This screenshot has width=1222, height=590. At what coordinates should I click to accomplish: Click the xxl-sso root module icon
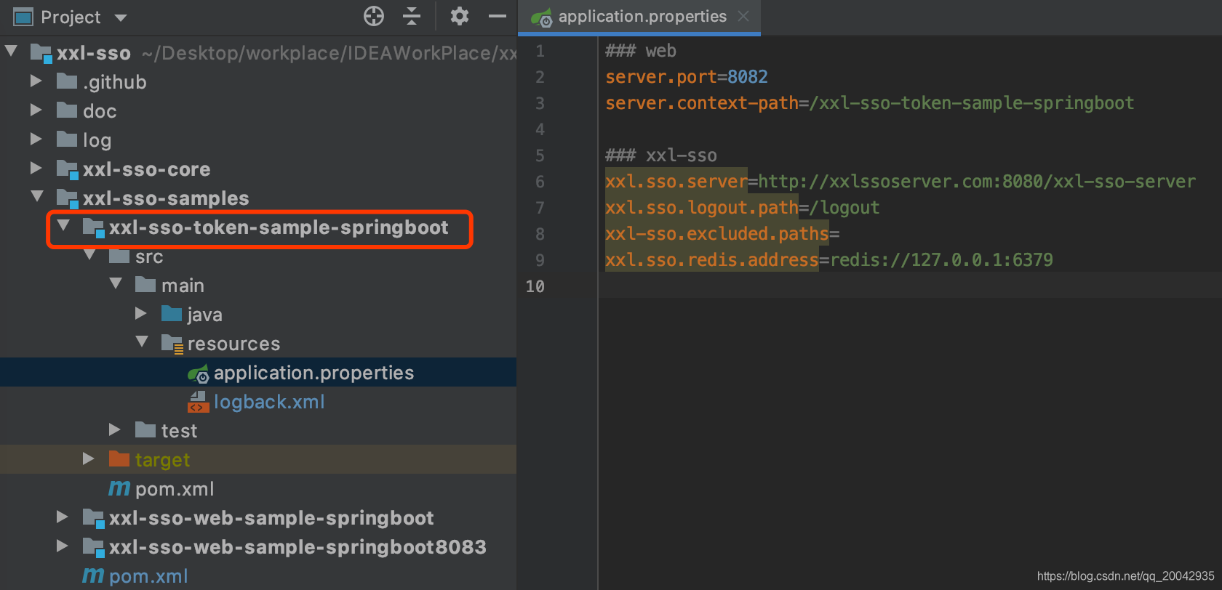41,53
